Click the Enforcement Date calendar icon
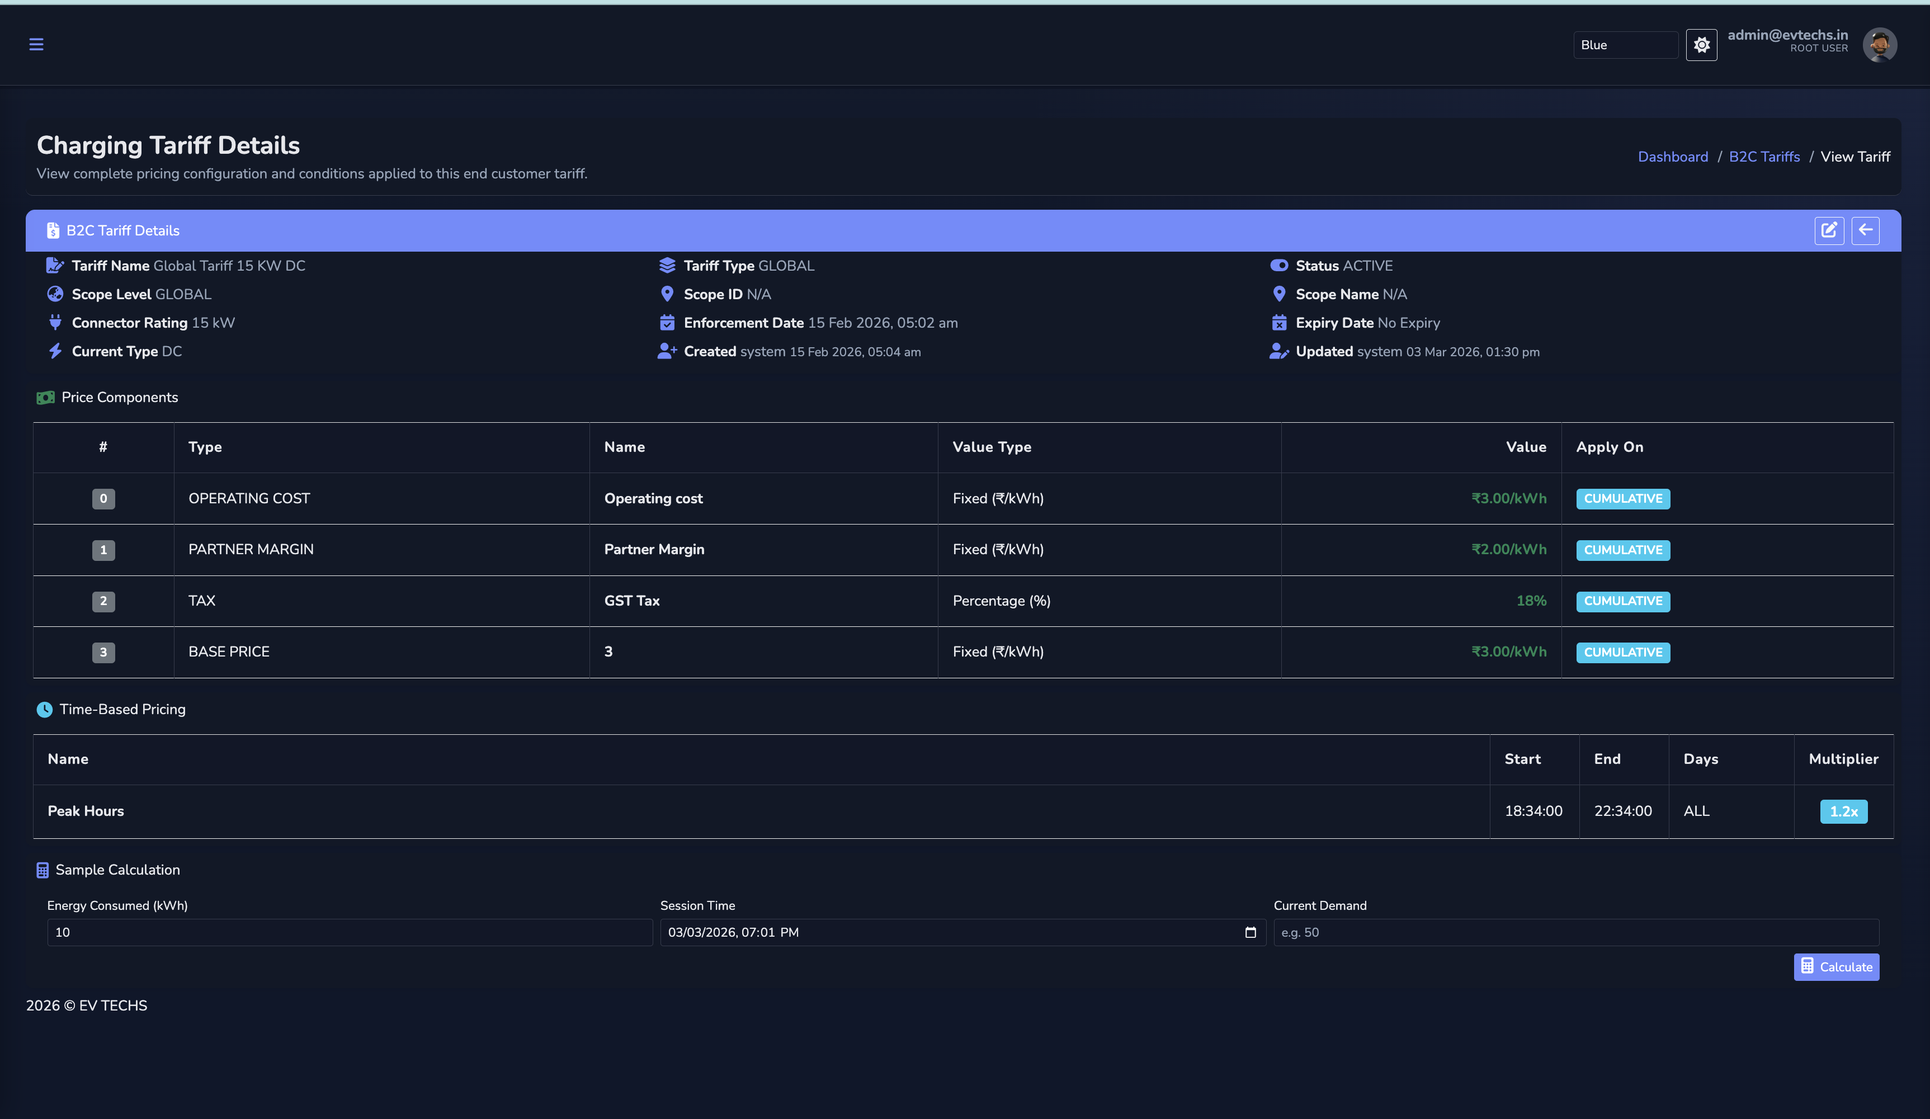The image size is (1930, 1119). point(666,323)
